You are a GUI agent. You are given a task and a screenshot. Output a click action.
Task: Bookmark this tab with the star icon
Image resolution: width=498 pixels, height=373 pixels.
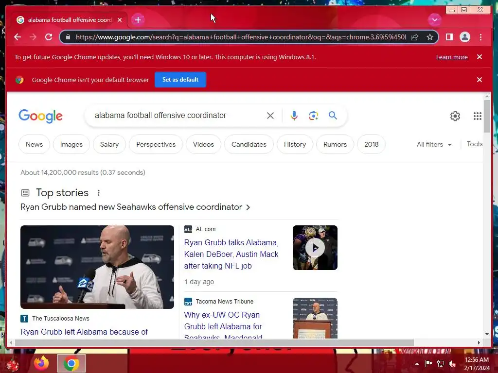(x=430, y=37)
